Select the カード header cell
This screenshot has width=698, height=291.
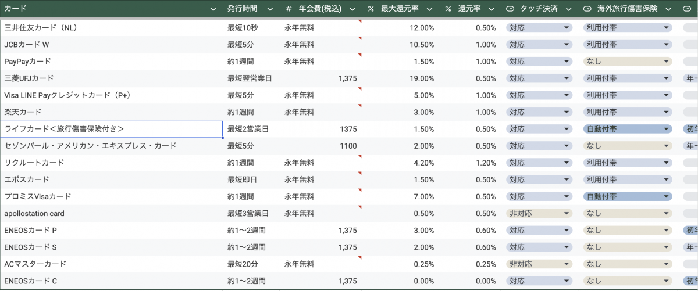112,9
